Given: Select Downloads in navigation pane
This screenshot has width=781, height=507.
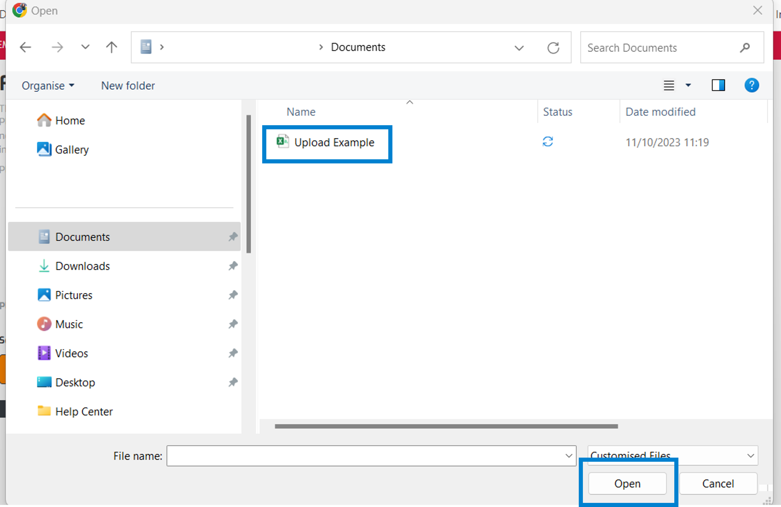Looking at the screenshot, I should (124, 266).
